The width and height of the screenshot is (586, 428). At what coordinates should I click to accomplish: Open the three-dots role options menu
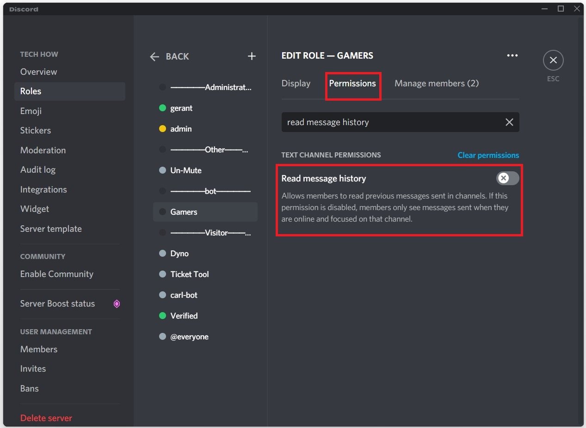coord(512,55)
